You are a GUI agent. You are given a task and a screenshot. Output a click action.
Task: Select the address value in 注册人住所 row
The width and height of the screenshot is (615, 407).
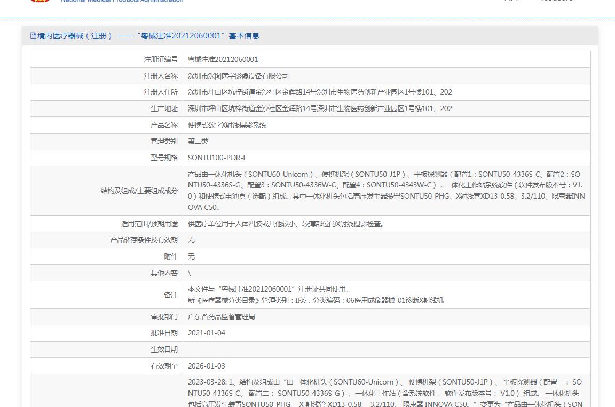[x=320, y=92]
